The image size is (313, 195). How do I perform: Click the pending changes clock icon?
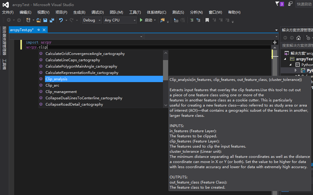tap(308, 38)
